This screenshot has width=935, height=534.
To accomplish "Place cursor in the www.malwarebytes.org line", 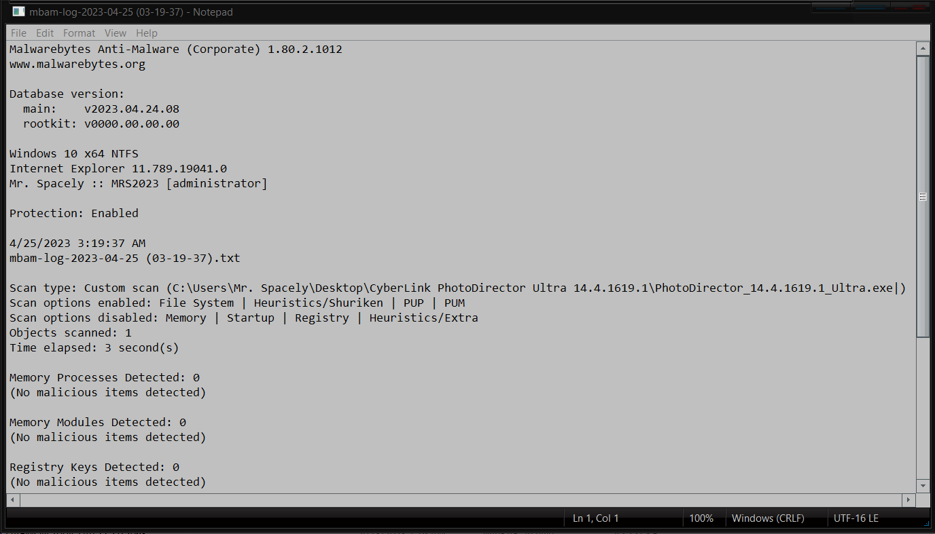I will click(77, 64).
